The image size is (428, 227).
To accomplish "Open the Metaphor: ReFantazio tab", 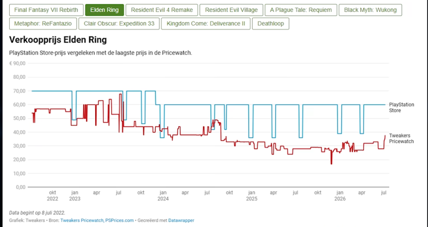I will click(x=43, y=24).
